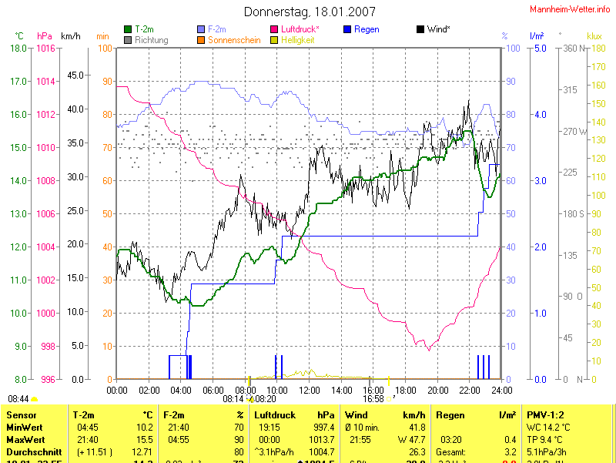The width and height of the screenshot is (616, 463).
Task: Click the WC 14.2 °C wind chill value
Action: coord(548,428)
